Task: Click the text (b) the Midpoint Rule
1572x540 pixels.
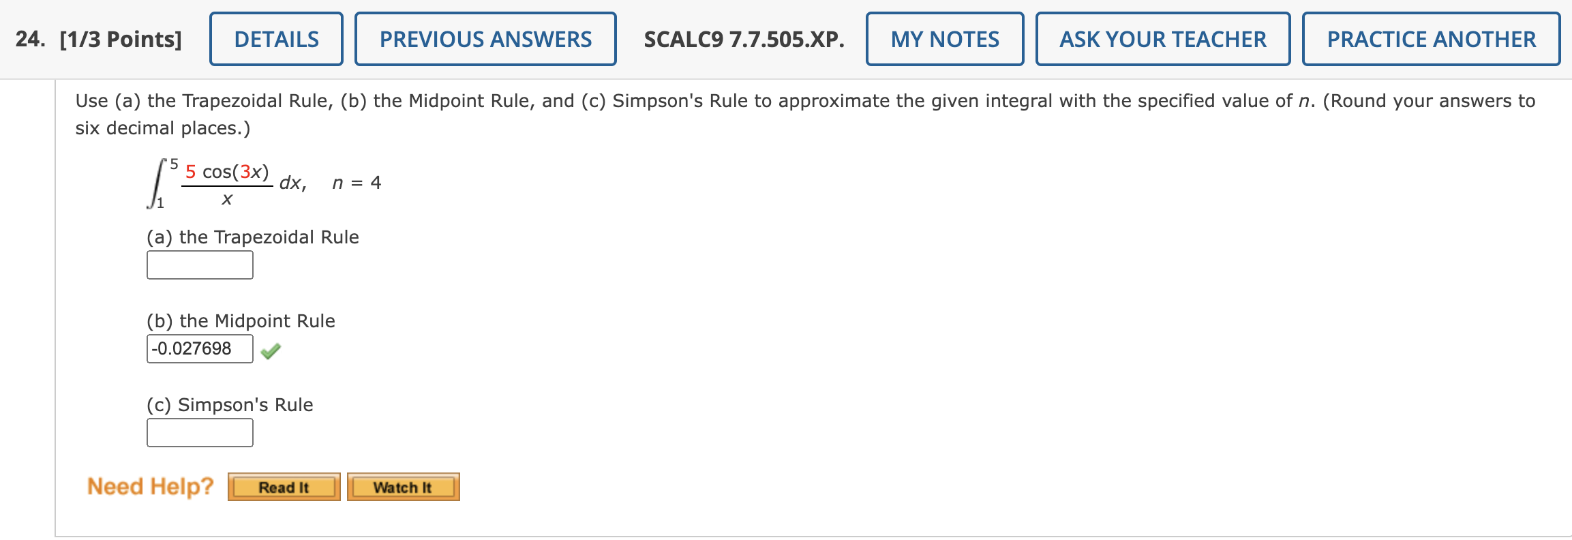Action: [x=240, y=320]
